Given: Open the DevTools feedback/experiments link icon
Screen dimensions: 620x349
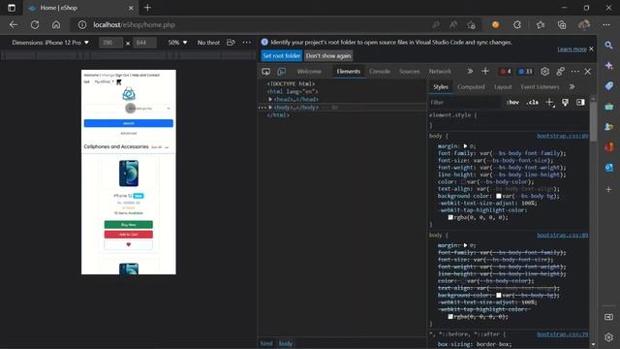Looking at the screenshot, I should 560,71.
